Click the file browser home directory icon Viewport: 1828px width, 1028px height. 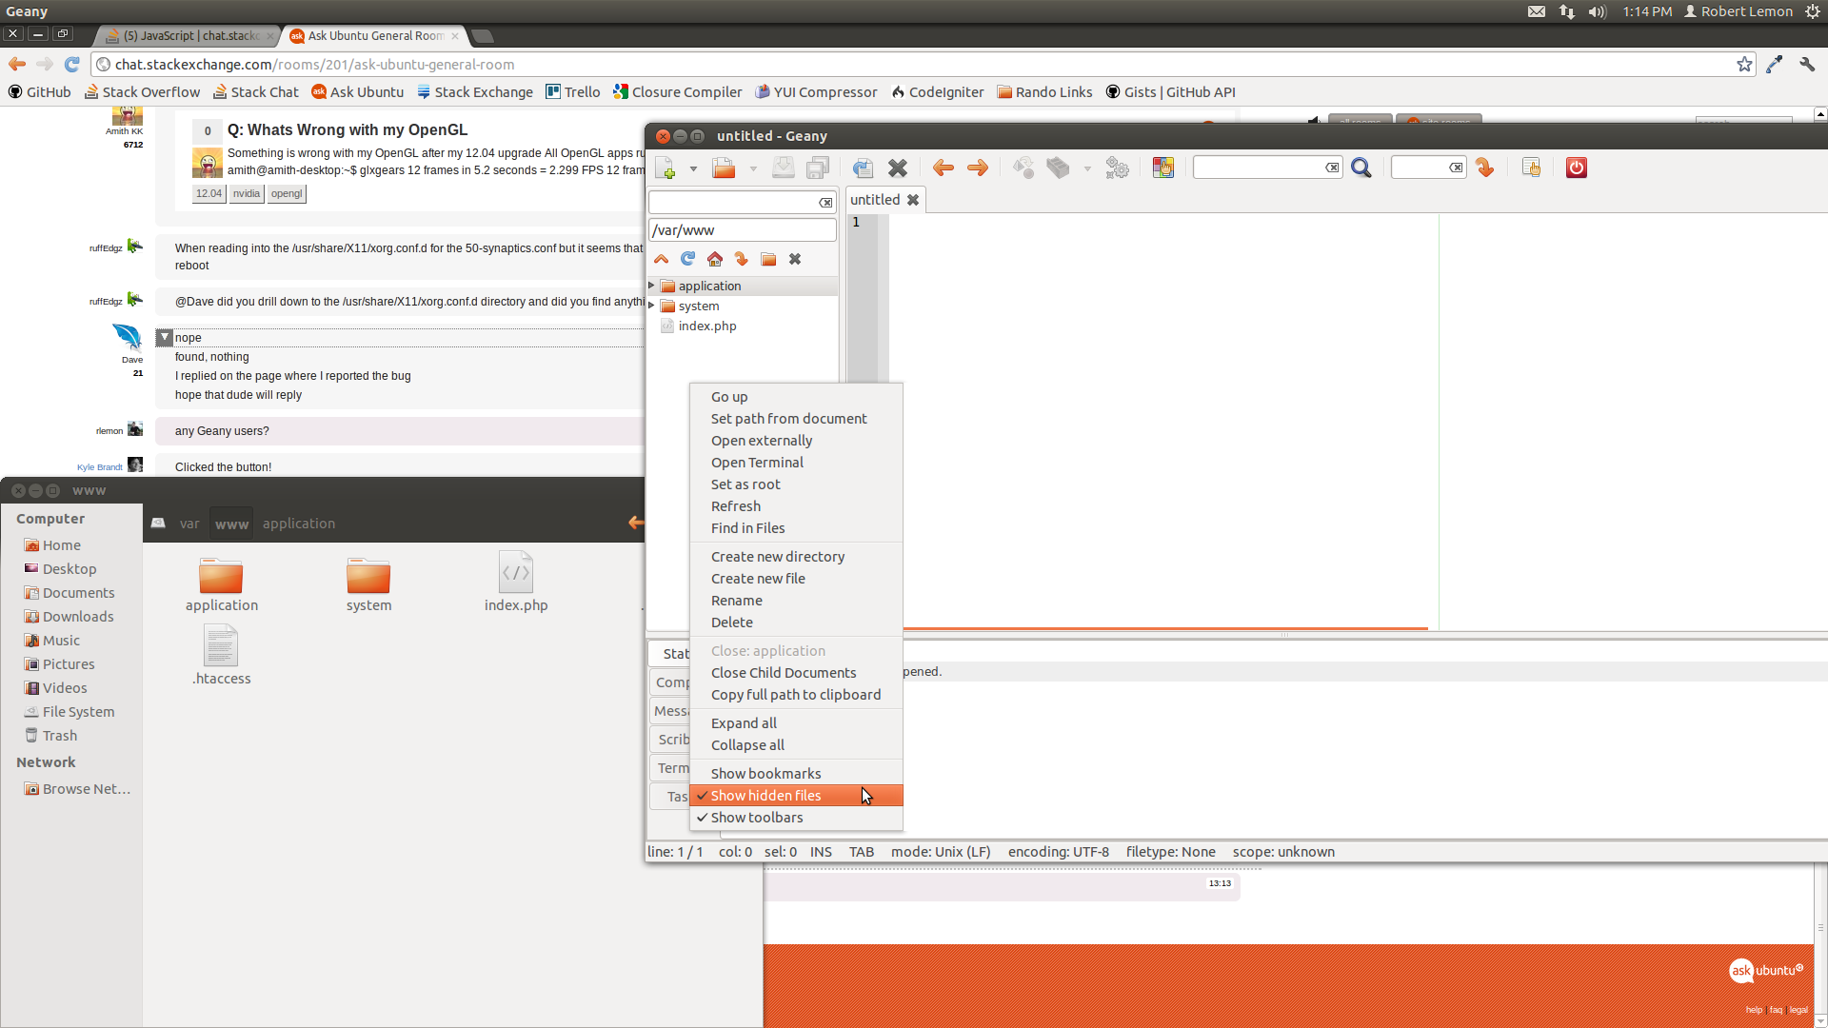tap(713, 259)
